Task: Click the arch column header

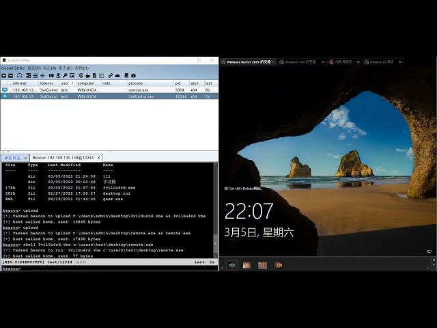Action: click(197, 83)
